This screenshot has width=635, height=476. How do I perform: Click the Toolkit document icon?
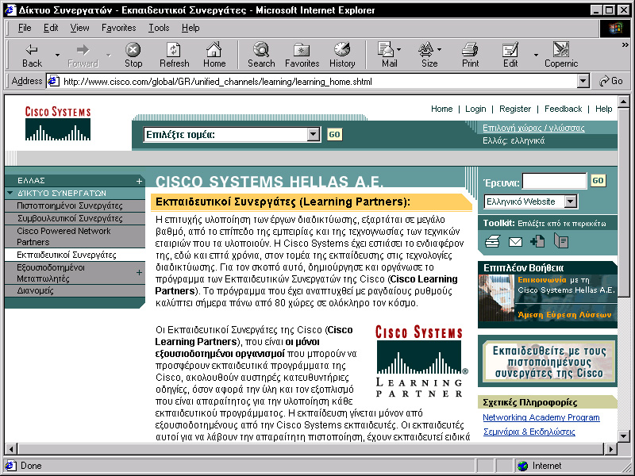pos(561,242)
